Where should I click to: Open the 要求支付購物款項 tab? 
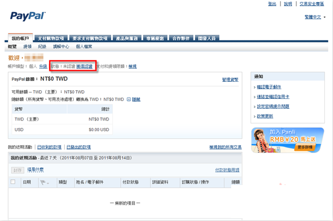[90, 38]
